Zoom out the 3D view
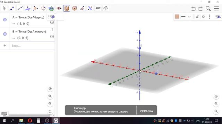 (x=216, y=111)
